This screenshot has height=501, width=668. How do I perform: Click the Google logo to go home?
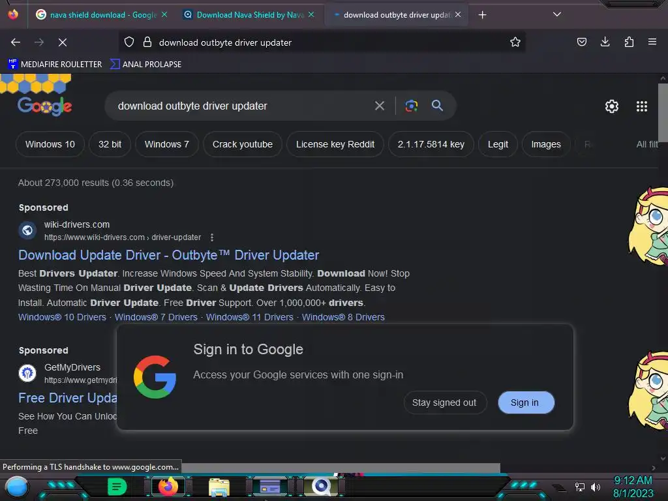(x=44, y=106)
